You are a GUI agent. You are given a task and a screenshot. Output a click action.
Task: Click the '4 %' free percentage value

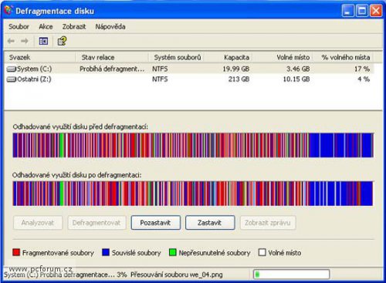pos(364,79)
